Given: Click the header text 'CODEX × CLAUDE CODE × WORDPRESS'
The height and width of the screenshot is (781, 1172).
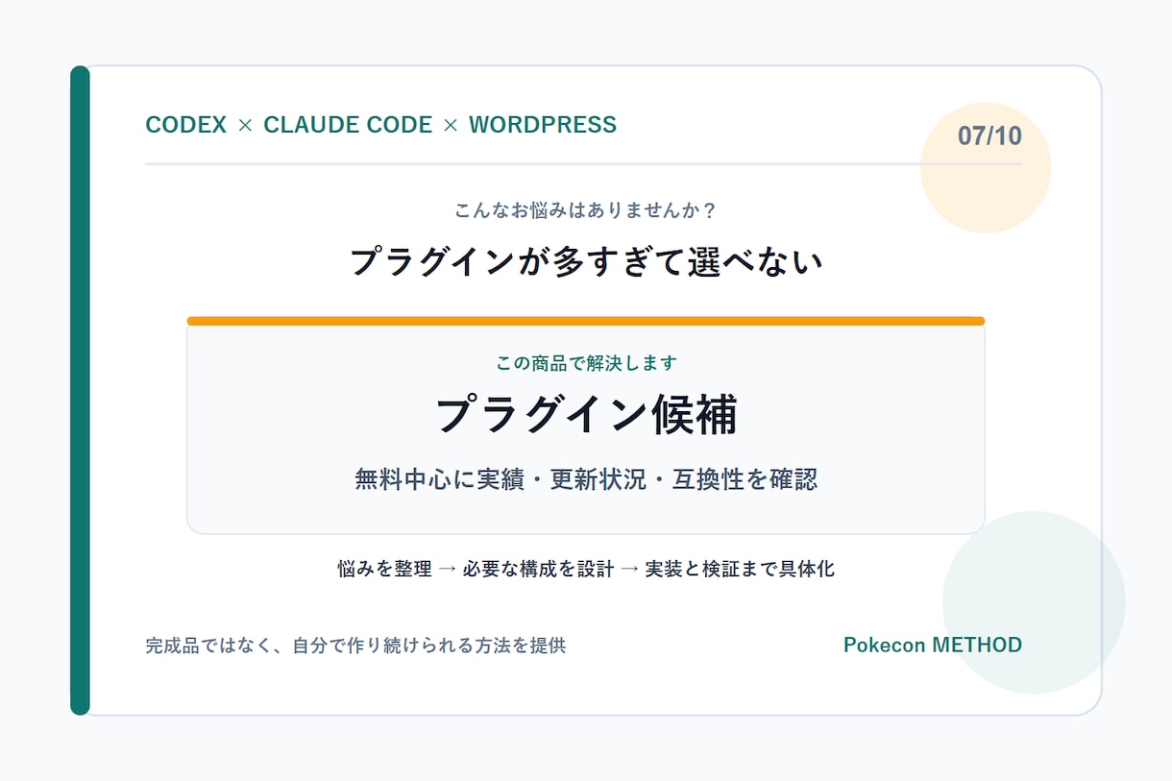Looking at the screenshot, I should [x=380, y=125].
